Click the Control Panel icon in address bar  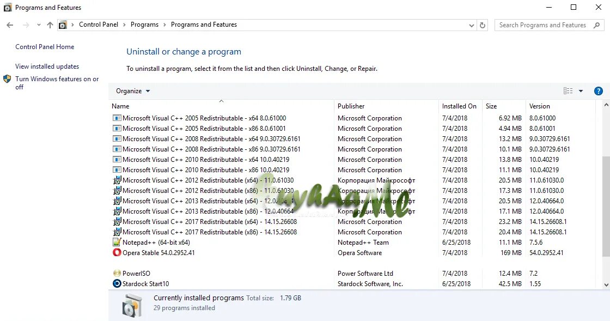click(62, 25)
